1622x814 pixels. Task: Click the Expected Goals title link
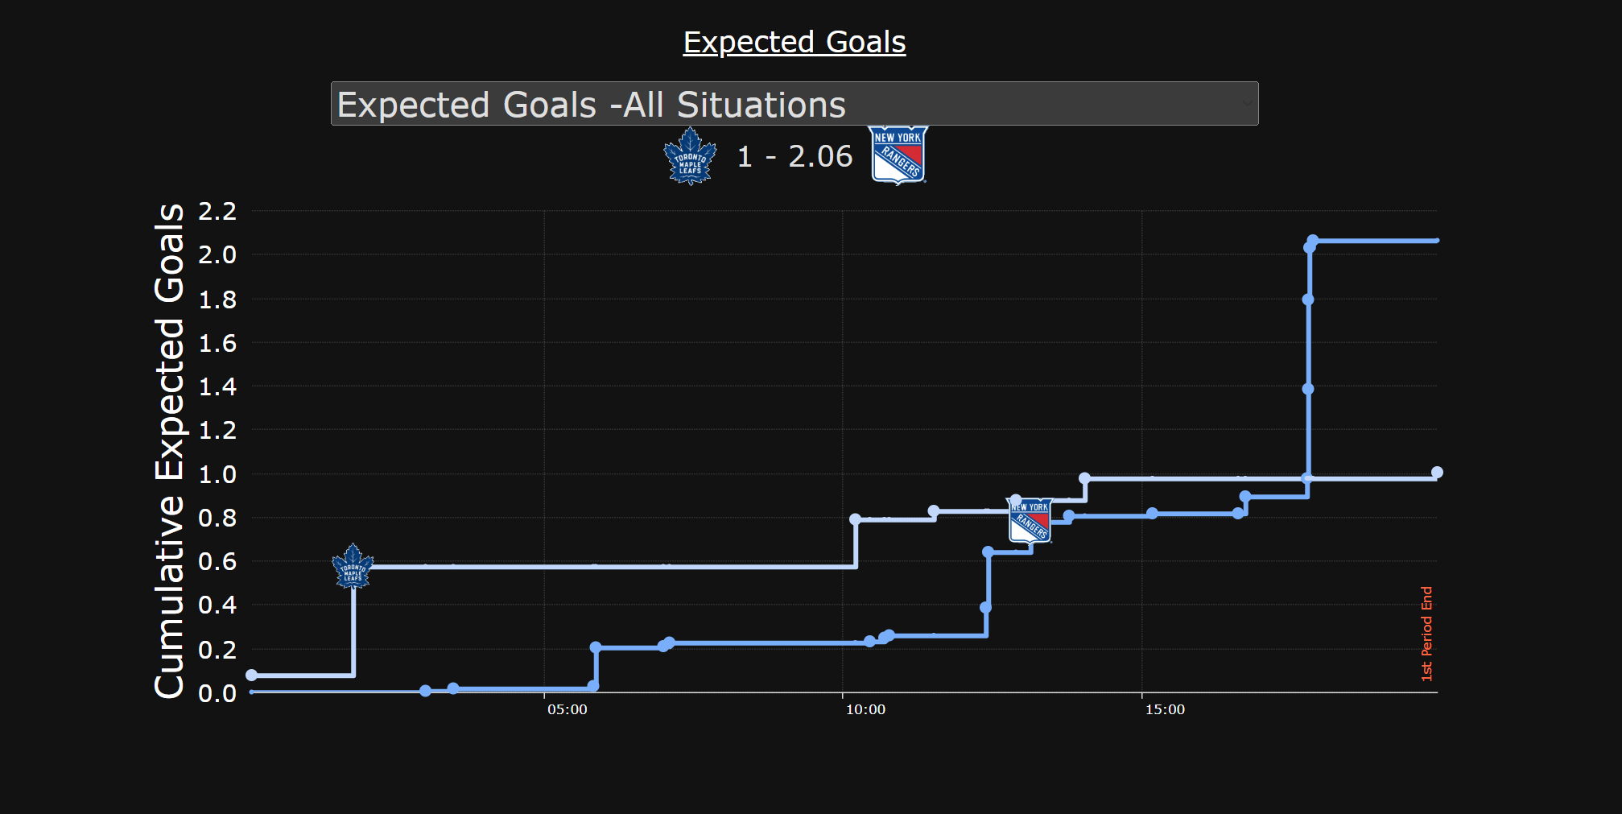tap(794, 42)
